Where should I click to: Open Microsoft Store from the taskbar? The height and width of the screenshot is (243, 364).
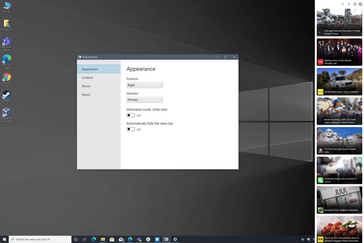tap(112, 239)
